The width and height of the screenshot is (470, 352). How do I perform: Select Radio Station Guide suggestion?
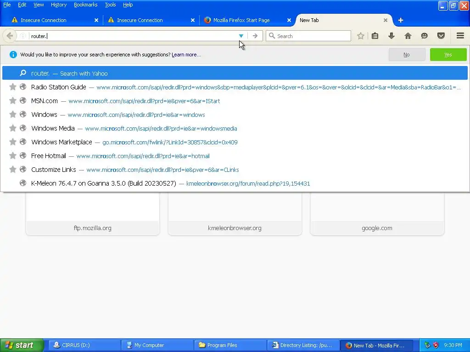tap(235, 87)
